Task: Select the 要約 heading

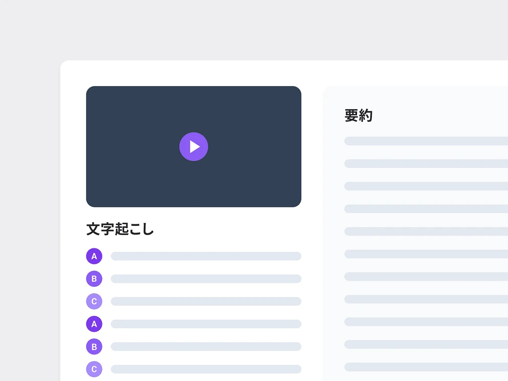Action: pos(358,115)
